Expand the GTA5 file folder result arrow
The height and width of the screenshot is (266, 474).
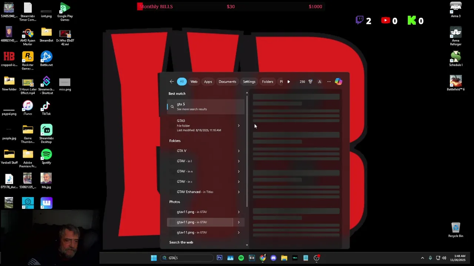click(238, 126)
